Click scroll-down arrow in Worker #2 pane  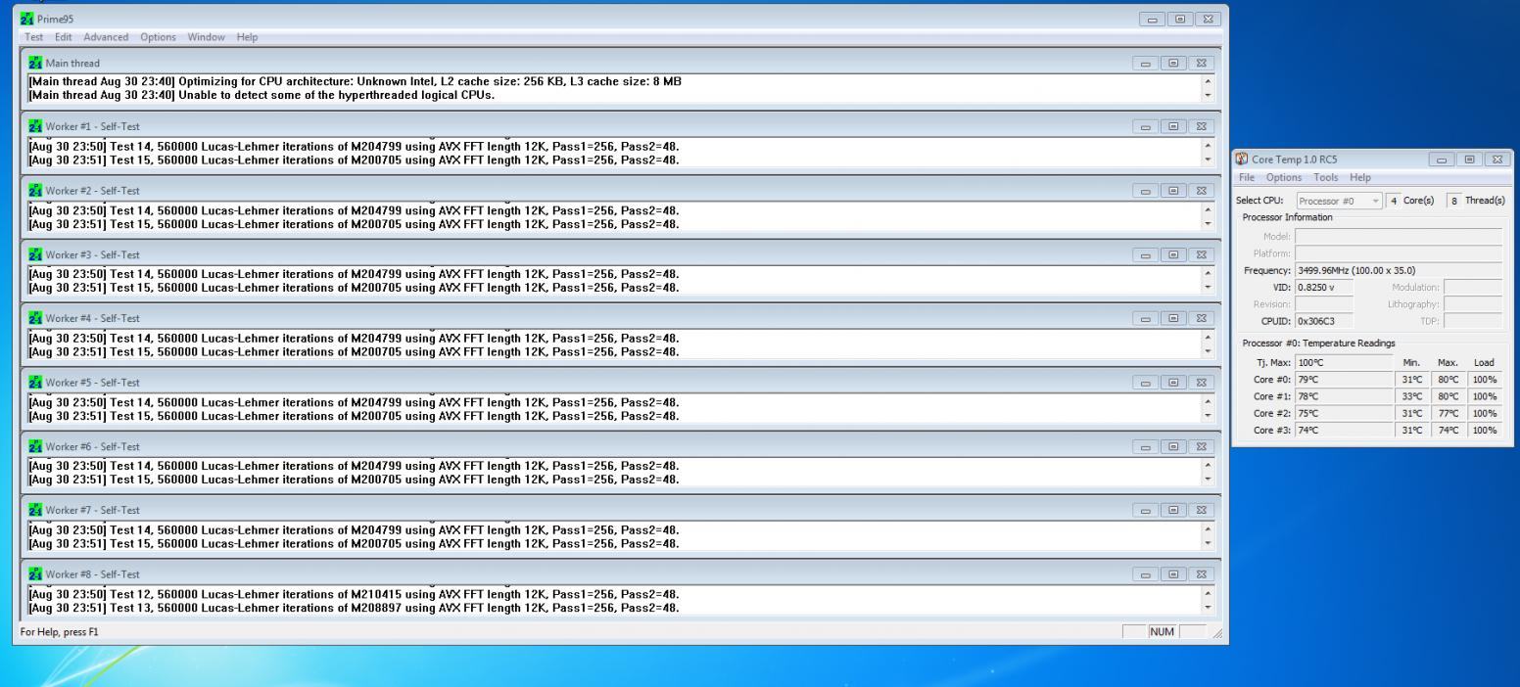tap(1207, 223)
